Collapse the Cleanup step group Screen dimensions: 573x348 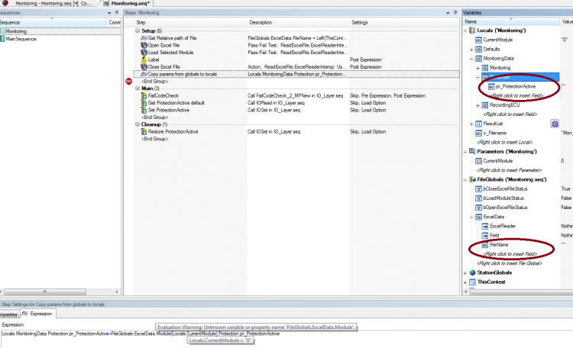pyautogui.click(x=138, y=124)
